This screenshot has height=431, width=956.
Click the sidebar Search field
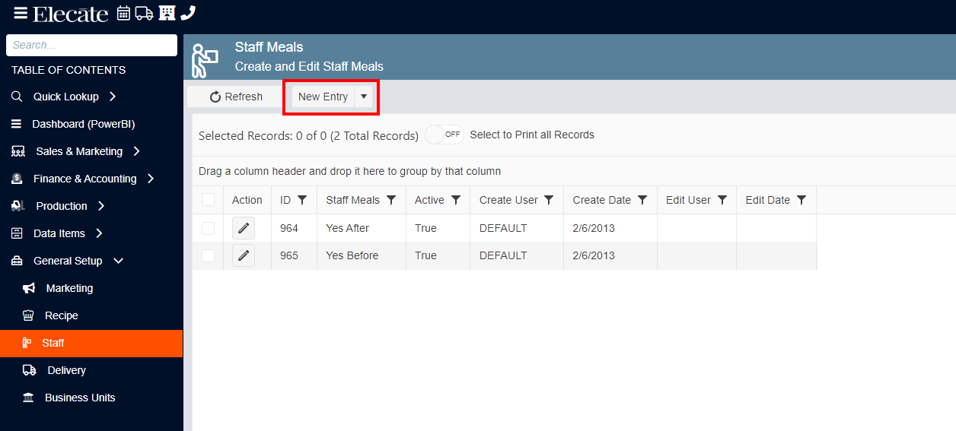click(x=91, y=45)
